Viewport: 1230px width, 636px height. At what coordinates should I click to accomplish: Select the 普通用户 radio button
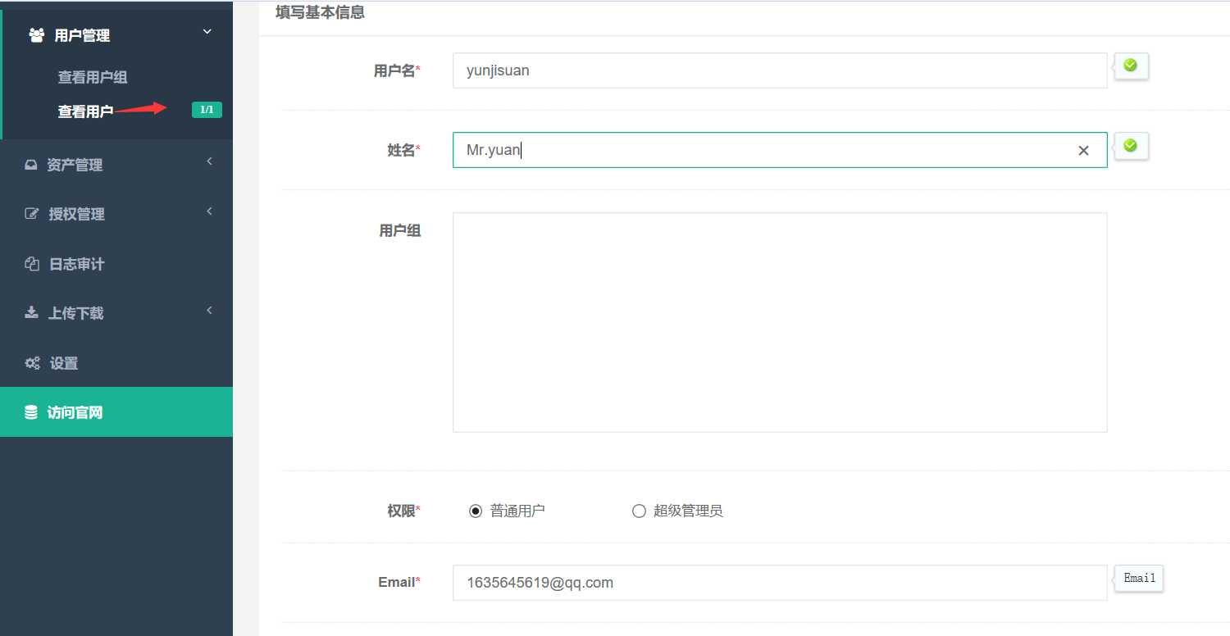click(476, 511)
